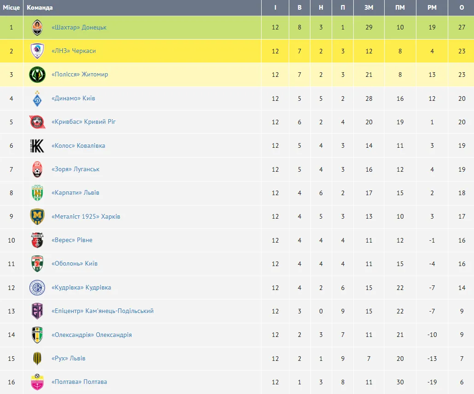Click the «Команда» column header
The height and width of the screenshot is (394, 474).
[x=40, y=8]
